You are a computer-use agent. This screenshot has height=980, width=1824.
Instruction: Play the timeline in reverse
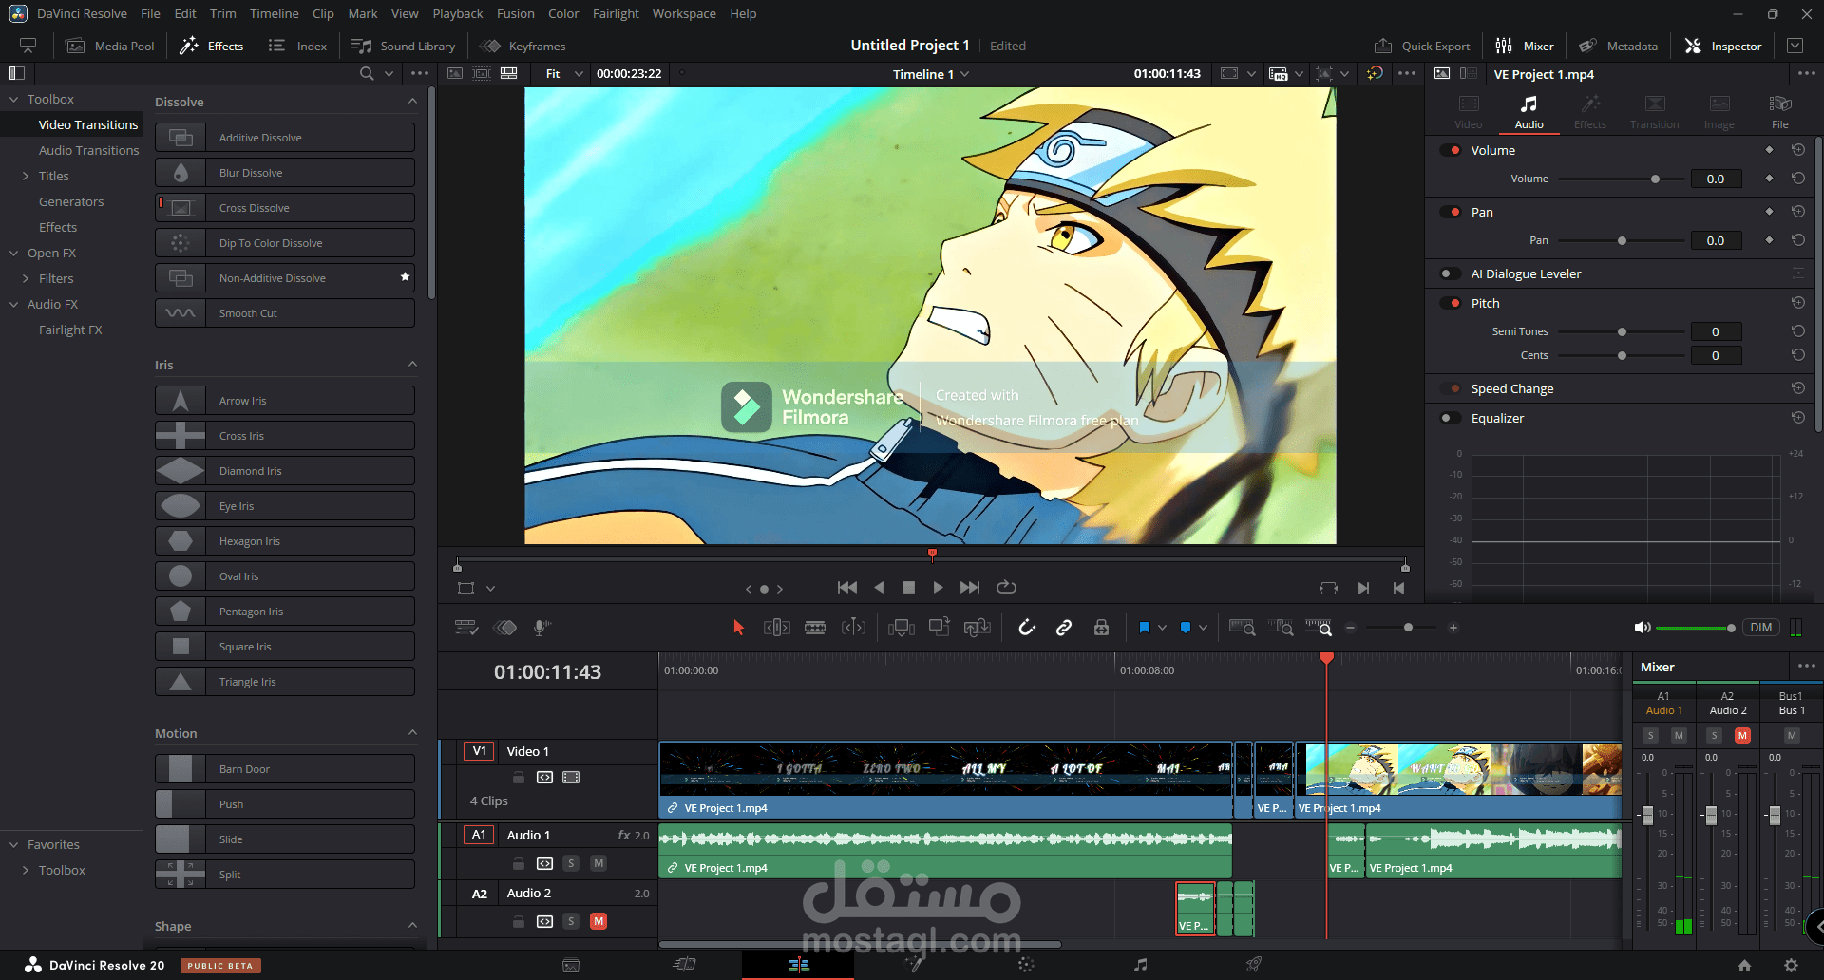click(879, 588)
